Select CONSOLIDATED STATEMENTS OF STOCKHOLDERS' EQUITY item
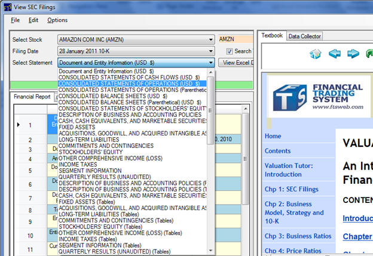This screenshot has height=256, width=373. (132, 109)
